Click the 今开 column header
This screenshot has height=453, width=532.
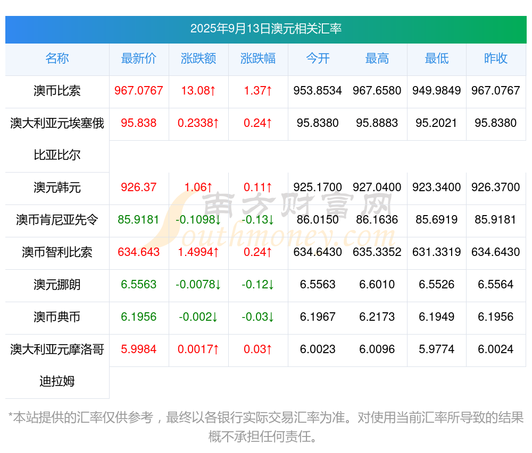pyautogui.click(x=318, y=58)
